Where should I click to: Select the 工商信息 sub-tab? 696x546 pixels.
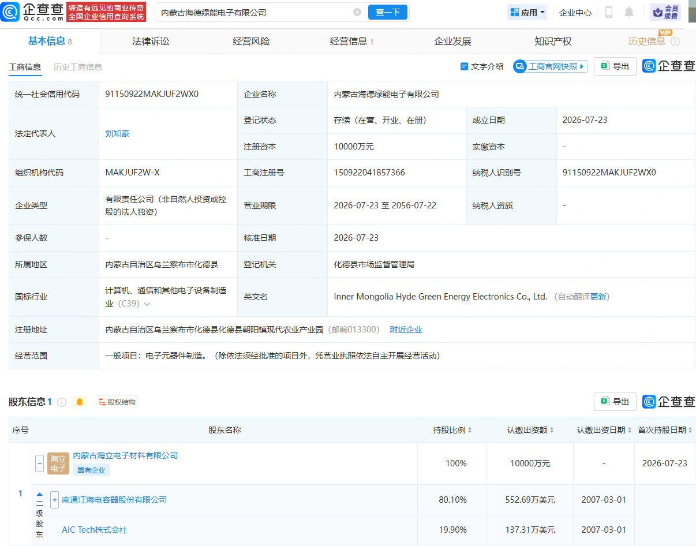25,67
